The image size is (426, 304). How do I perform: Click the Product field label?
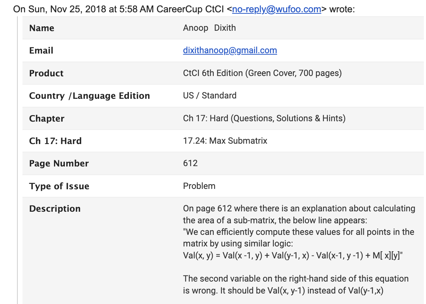pos(46,73)
